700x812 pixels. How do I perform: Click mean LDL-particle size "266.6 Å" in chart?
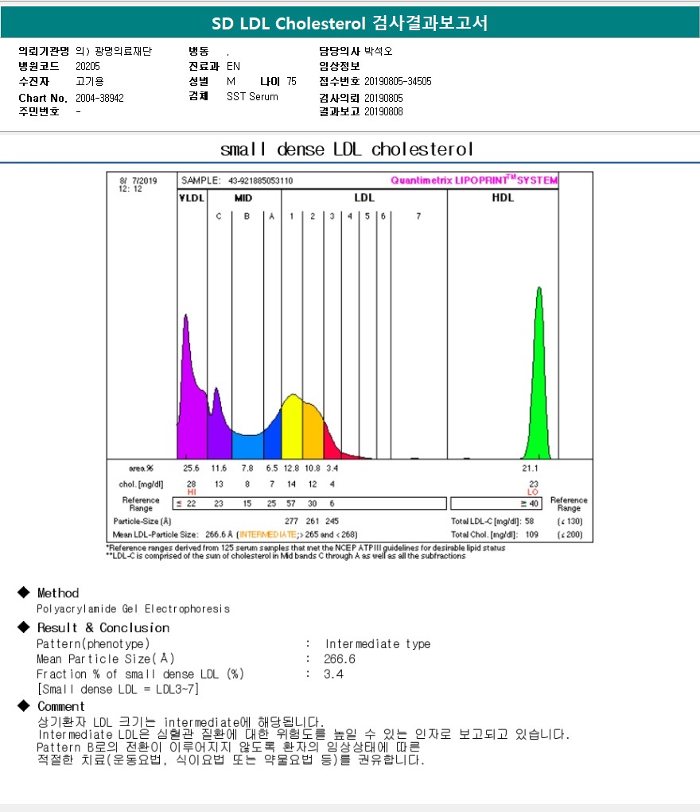click(x=219, y=534)
